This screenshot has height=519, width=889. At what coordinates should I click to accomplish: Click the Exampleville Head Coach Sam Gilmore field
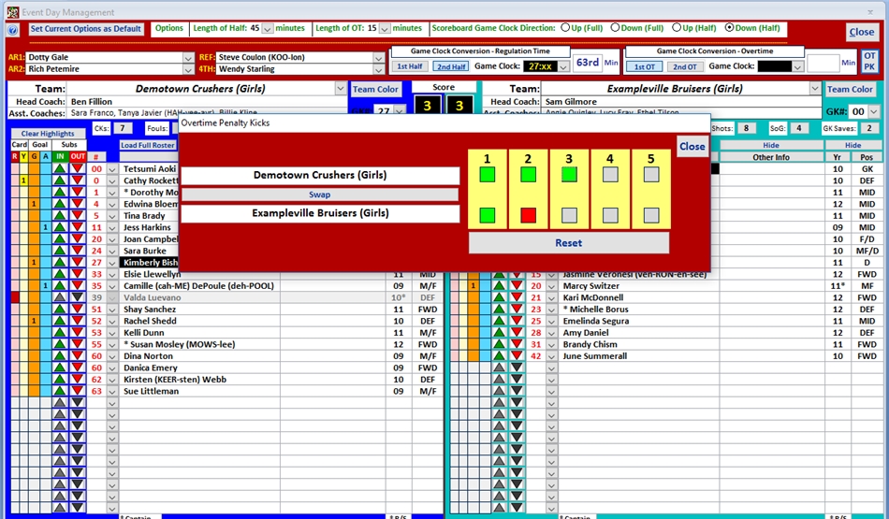click(x=680, y=101)
